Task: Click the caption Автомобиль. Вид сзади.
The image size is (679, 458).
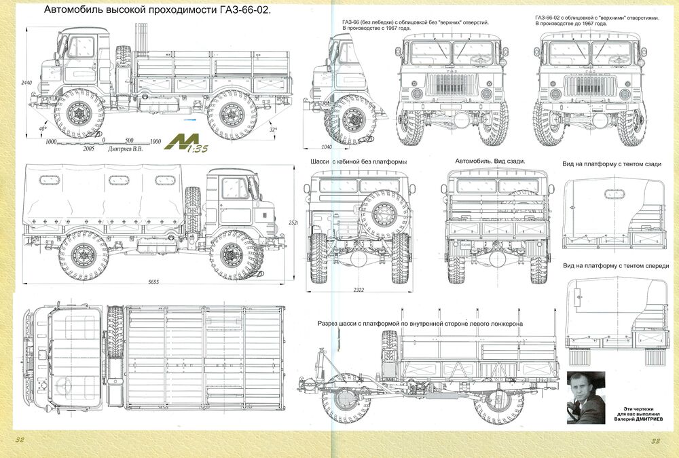Action: point(490,161)
